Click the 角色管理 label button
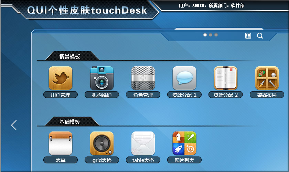Image resolution: width=289 pixels, height=172 pixels. pyautogui.click(x=143, y=95)
